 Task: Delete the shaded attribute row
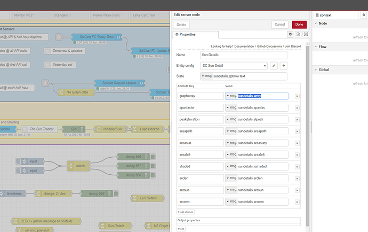[297, 166]
